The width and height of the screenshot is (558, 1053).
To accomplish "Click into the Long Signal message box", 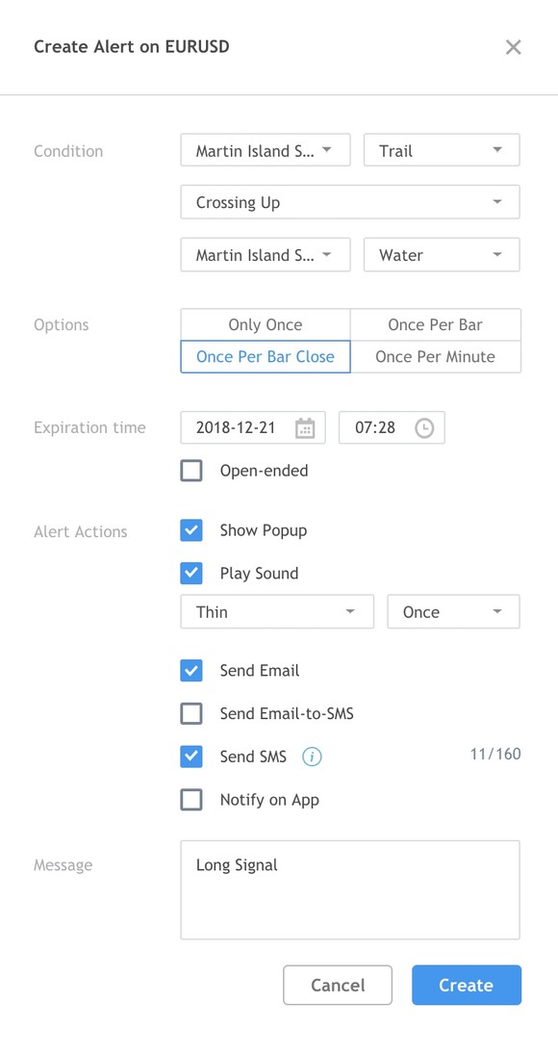I will 350,889.
